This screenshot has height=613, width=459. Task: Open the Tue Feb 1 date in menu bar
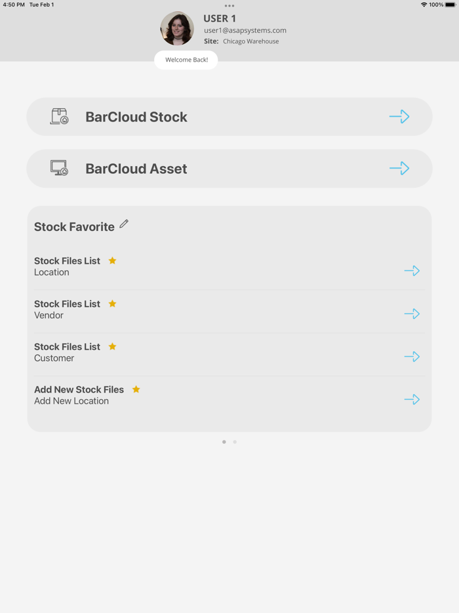(x=41, y=4)
